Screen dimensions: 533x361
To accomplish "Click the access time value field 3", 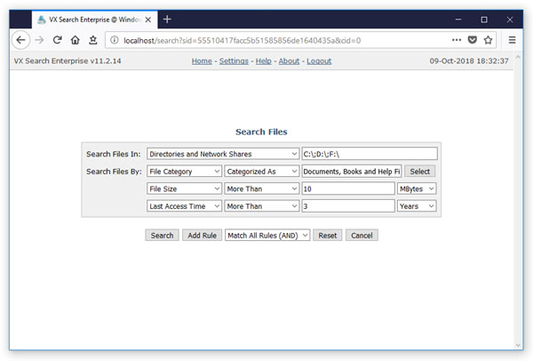I will (x=348, y=206).
